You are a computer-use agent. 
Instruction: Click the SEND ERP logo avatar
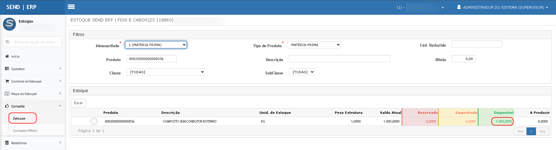9,24
